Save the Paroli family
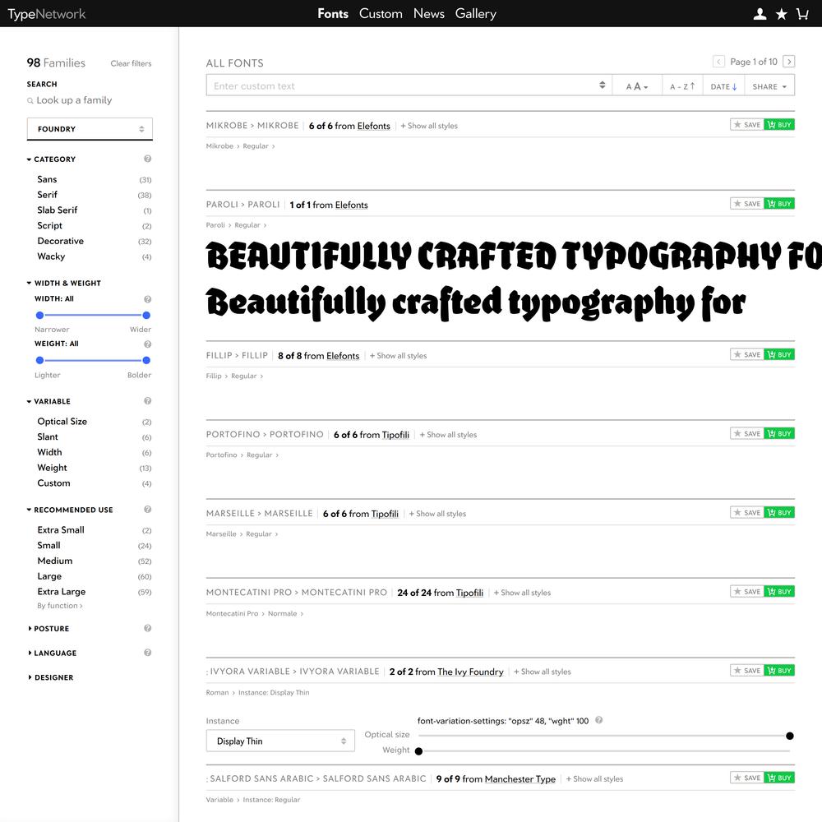The width and height of the screenshot is (822, 822). point(747,203)
